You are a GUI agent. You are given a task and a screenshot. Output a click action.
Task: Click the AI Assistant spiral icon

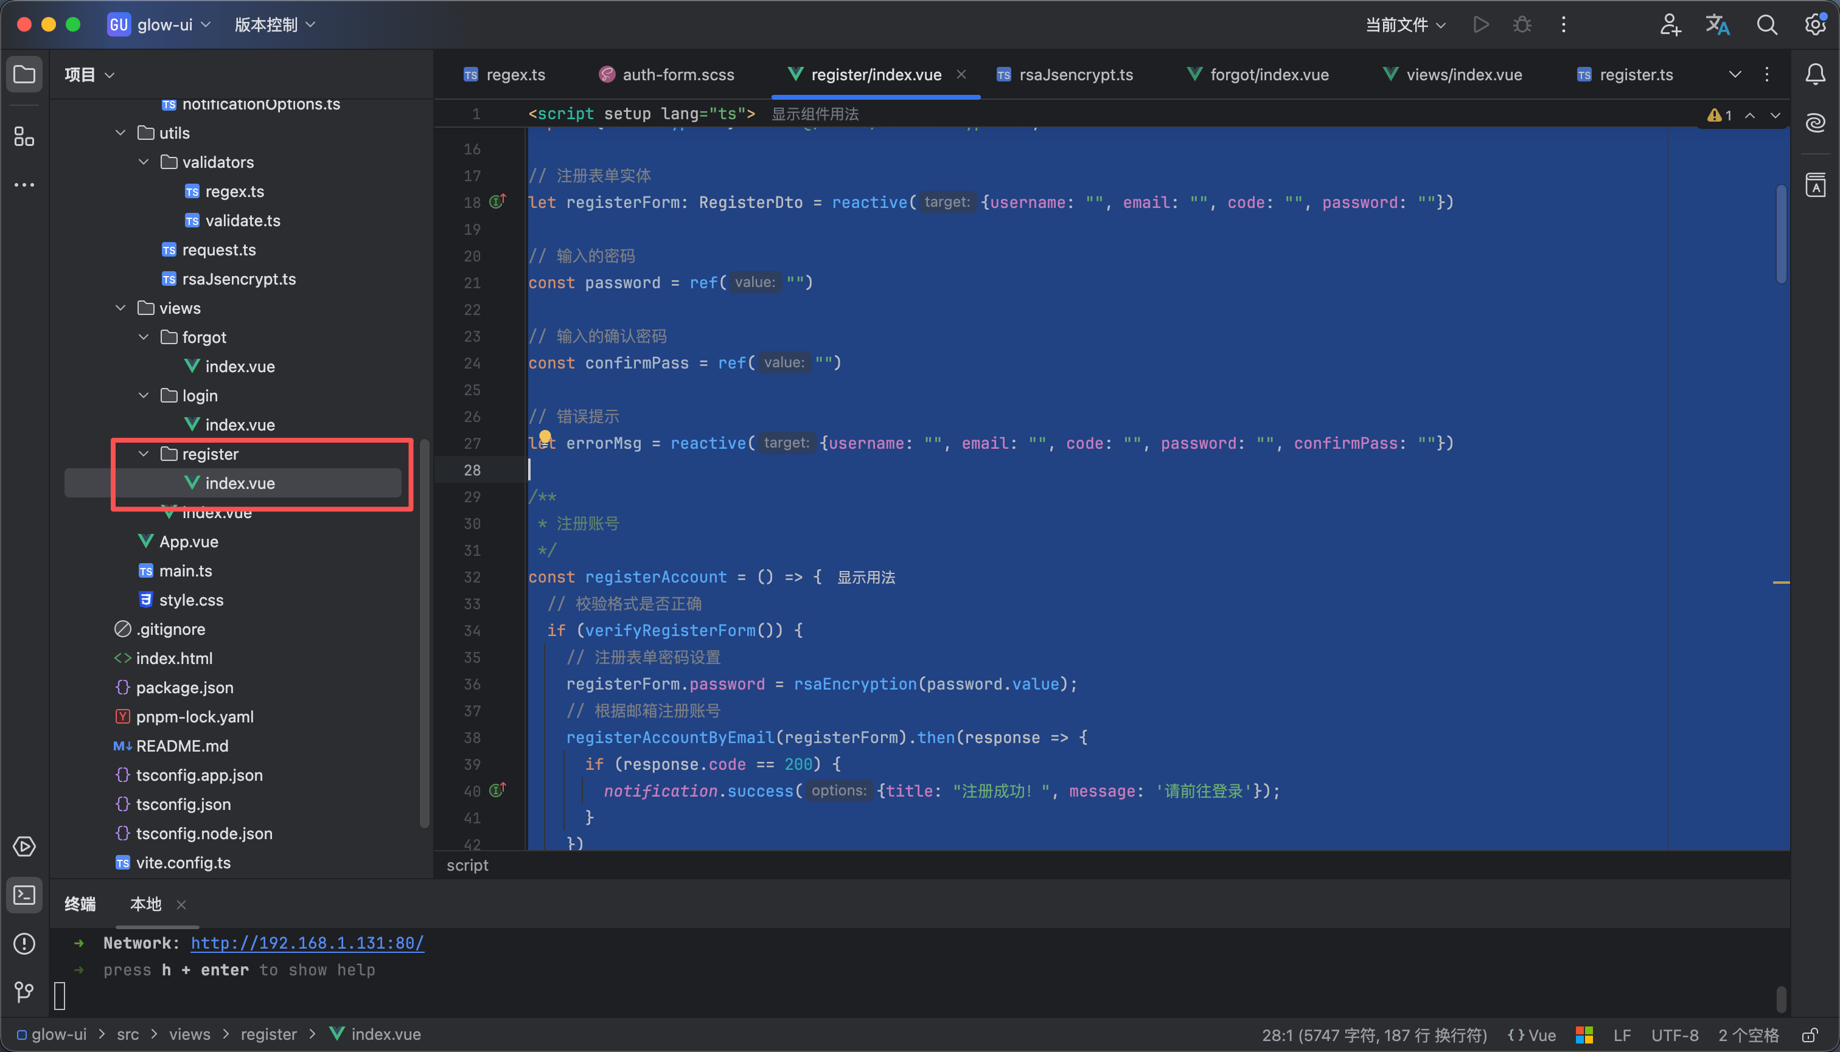(x=1816, y=123)
